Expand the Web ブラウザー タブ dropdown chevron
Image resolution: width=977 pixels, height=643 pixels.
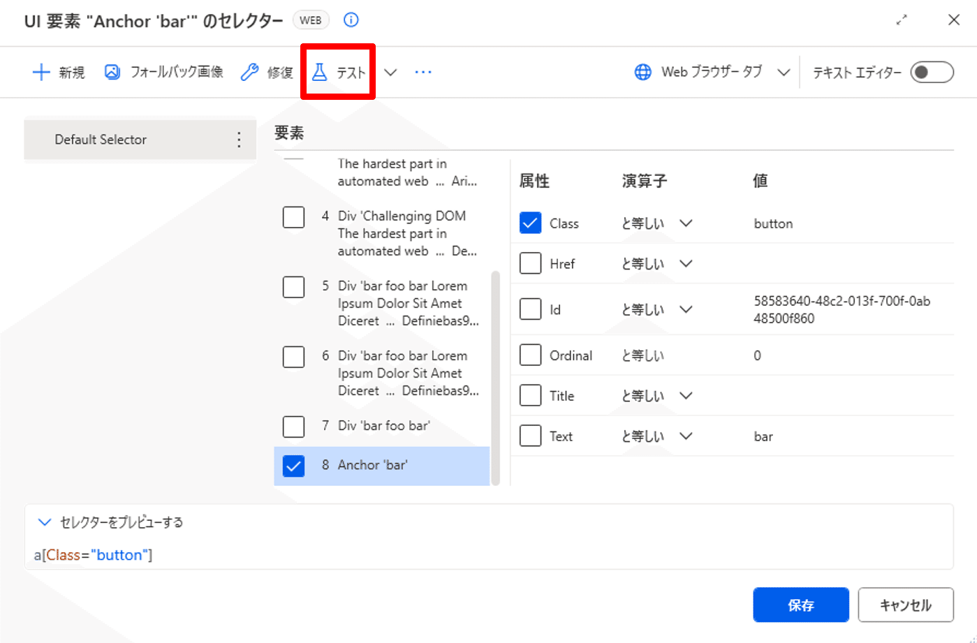pyautogui.click(x=784, y=72)
